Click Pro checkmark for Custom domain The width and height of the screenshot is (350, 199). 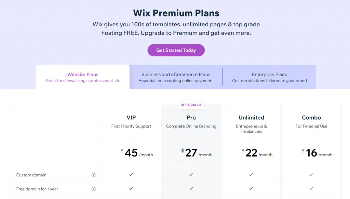(x=191, y=175)
